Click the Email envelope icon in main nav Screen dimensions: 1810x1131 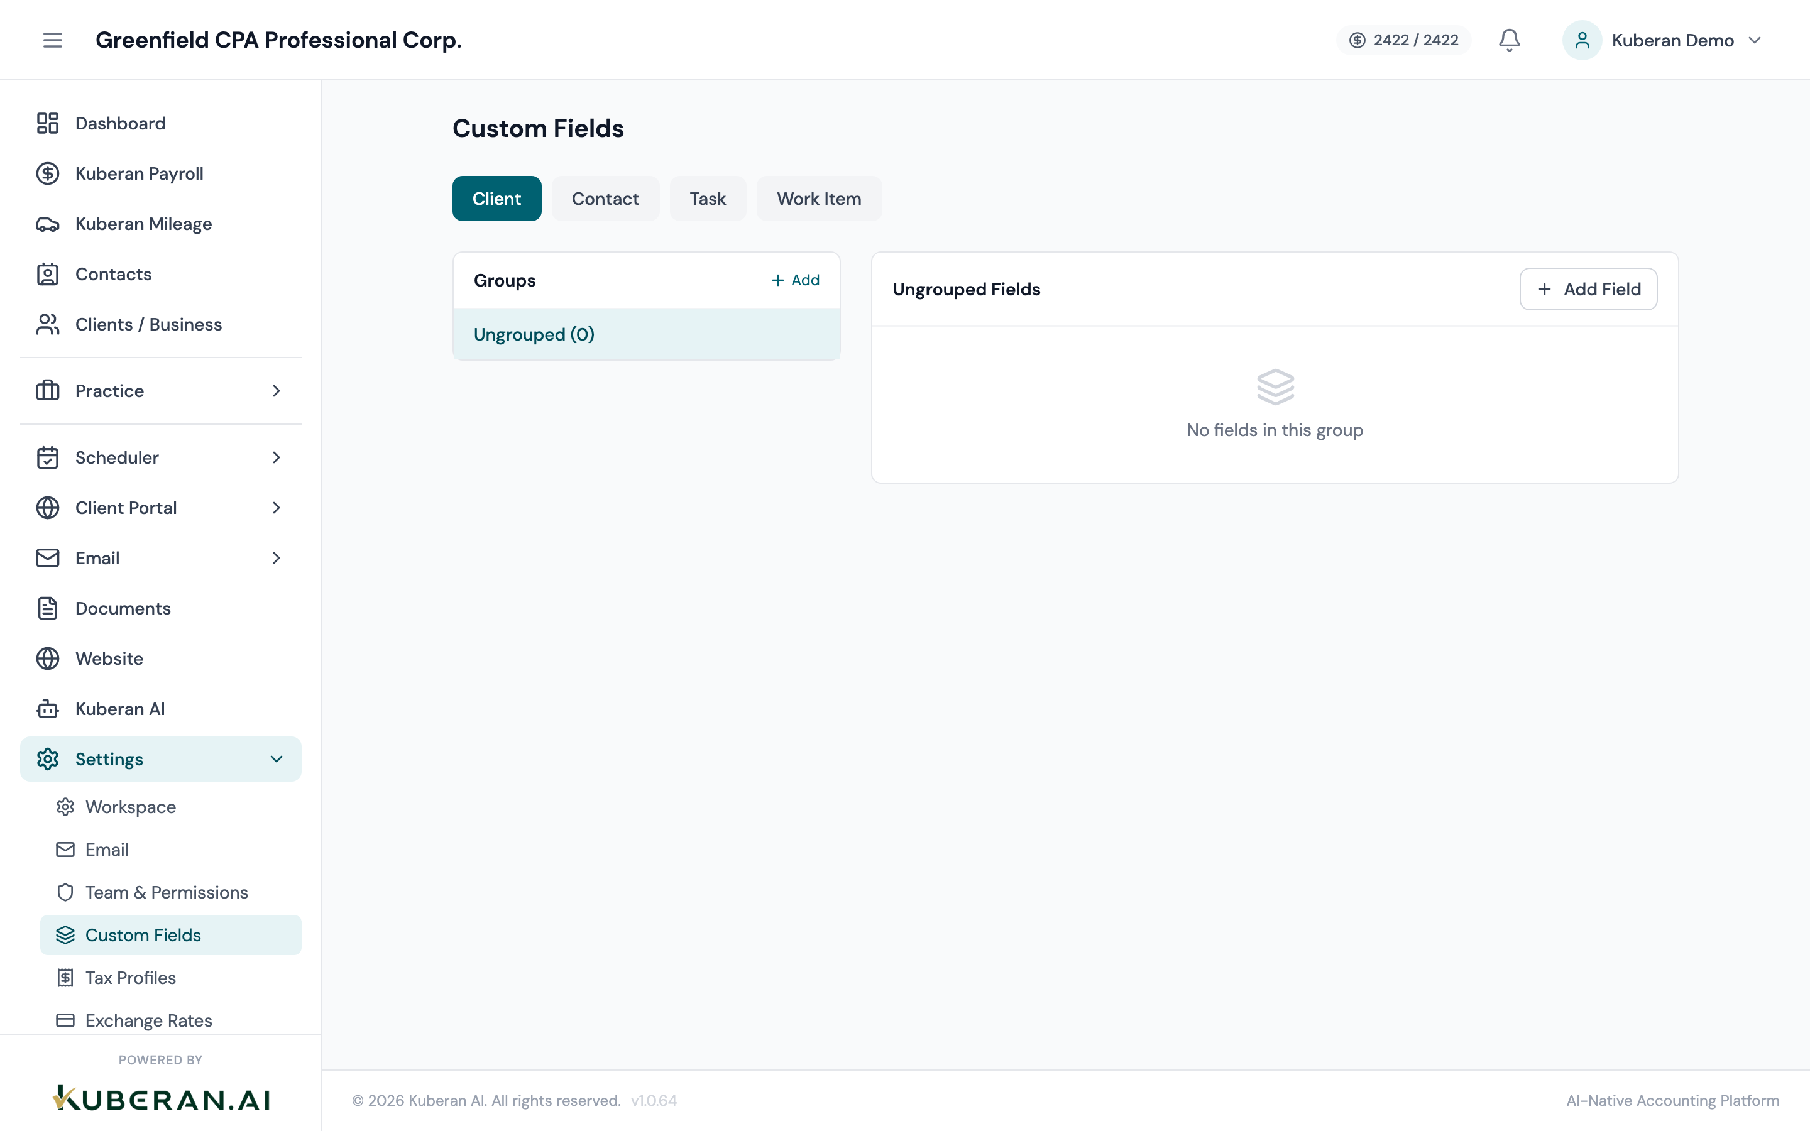tap(48, 558)
